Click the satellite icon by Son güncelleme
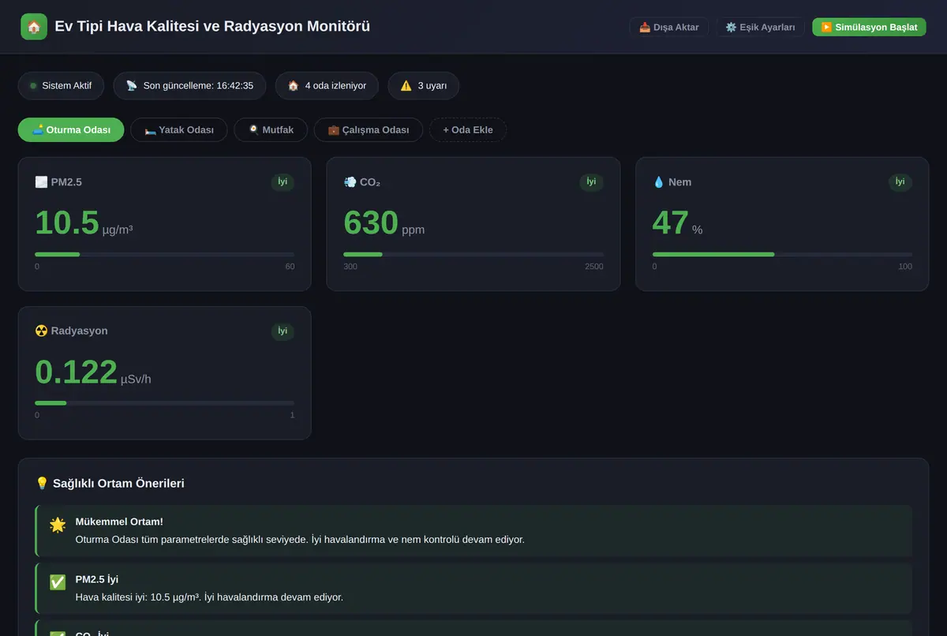Screen dimensions: 947x636 click(131, 86)
